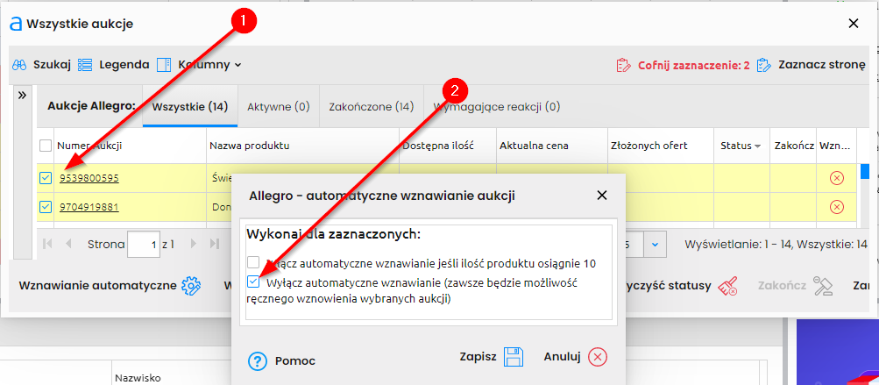Click Zakończ gavel icon
Screen dimensions: 879x385
(x=824, y=286)
